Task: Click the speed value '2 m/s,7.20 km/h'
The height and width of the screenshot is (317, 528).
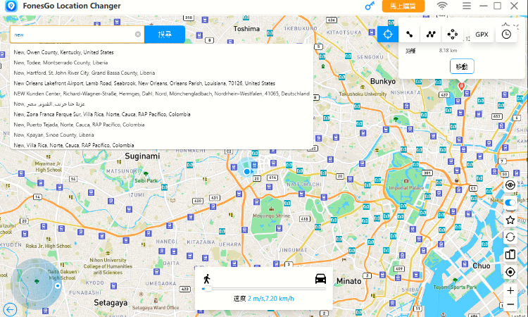Action: [x=271, y=299]
